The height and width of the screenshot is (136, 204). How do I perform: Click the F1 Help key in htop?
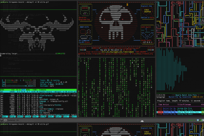4,117
